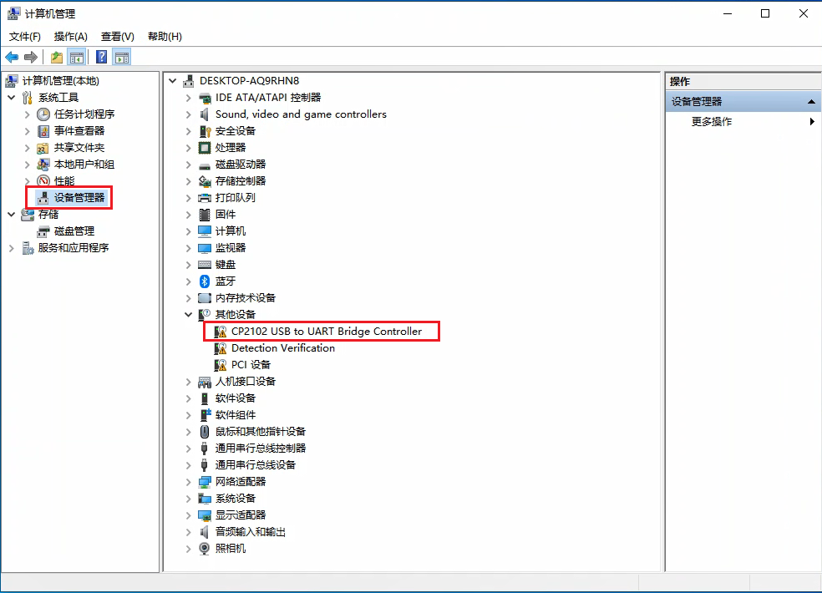This screenshot has height=593, width=822.
Task: Open the 操作 menu
Action: click(x=70, y=37)
